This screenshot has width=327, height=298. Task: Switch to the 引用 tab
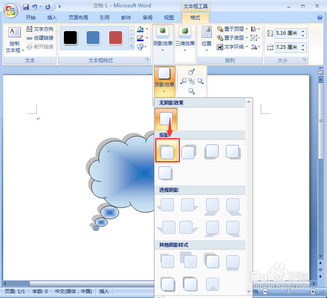[x=104, y=18]
